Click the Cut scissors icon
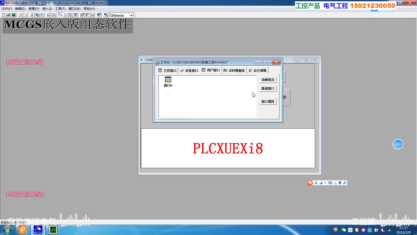The height and width of the screenshot is (235, 417). tap(32, 15)
